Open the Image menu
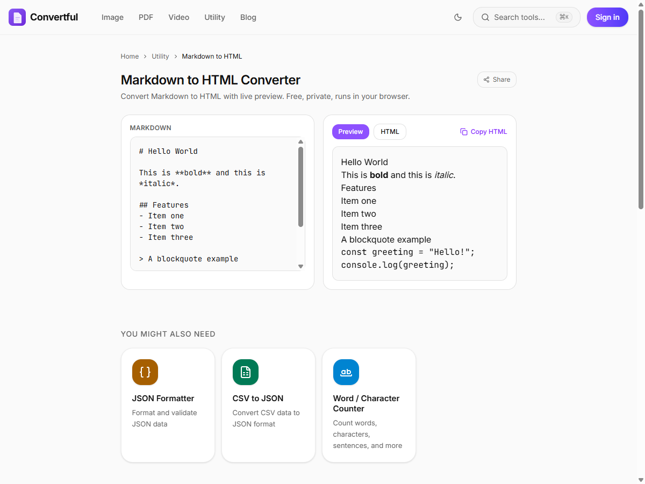The height and width of the screenshot is (484, 645). 112,17
